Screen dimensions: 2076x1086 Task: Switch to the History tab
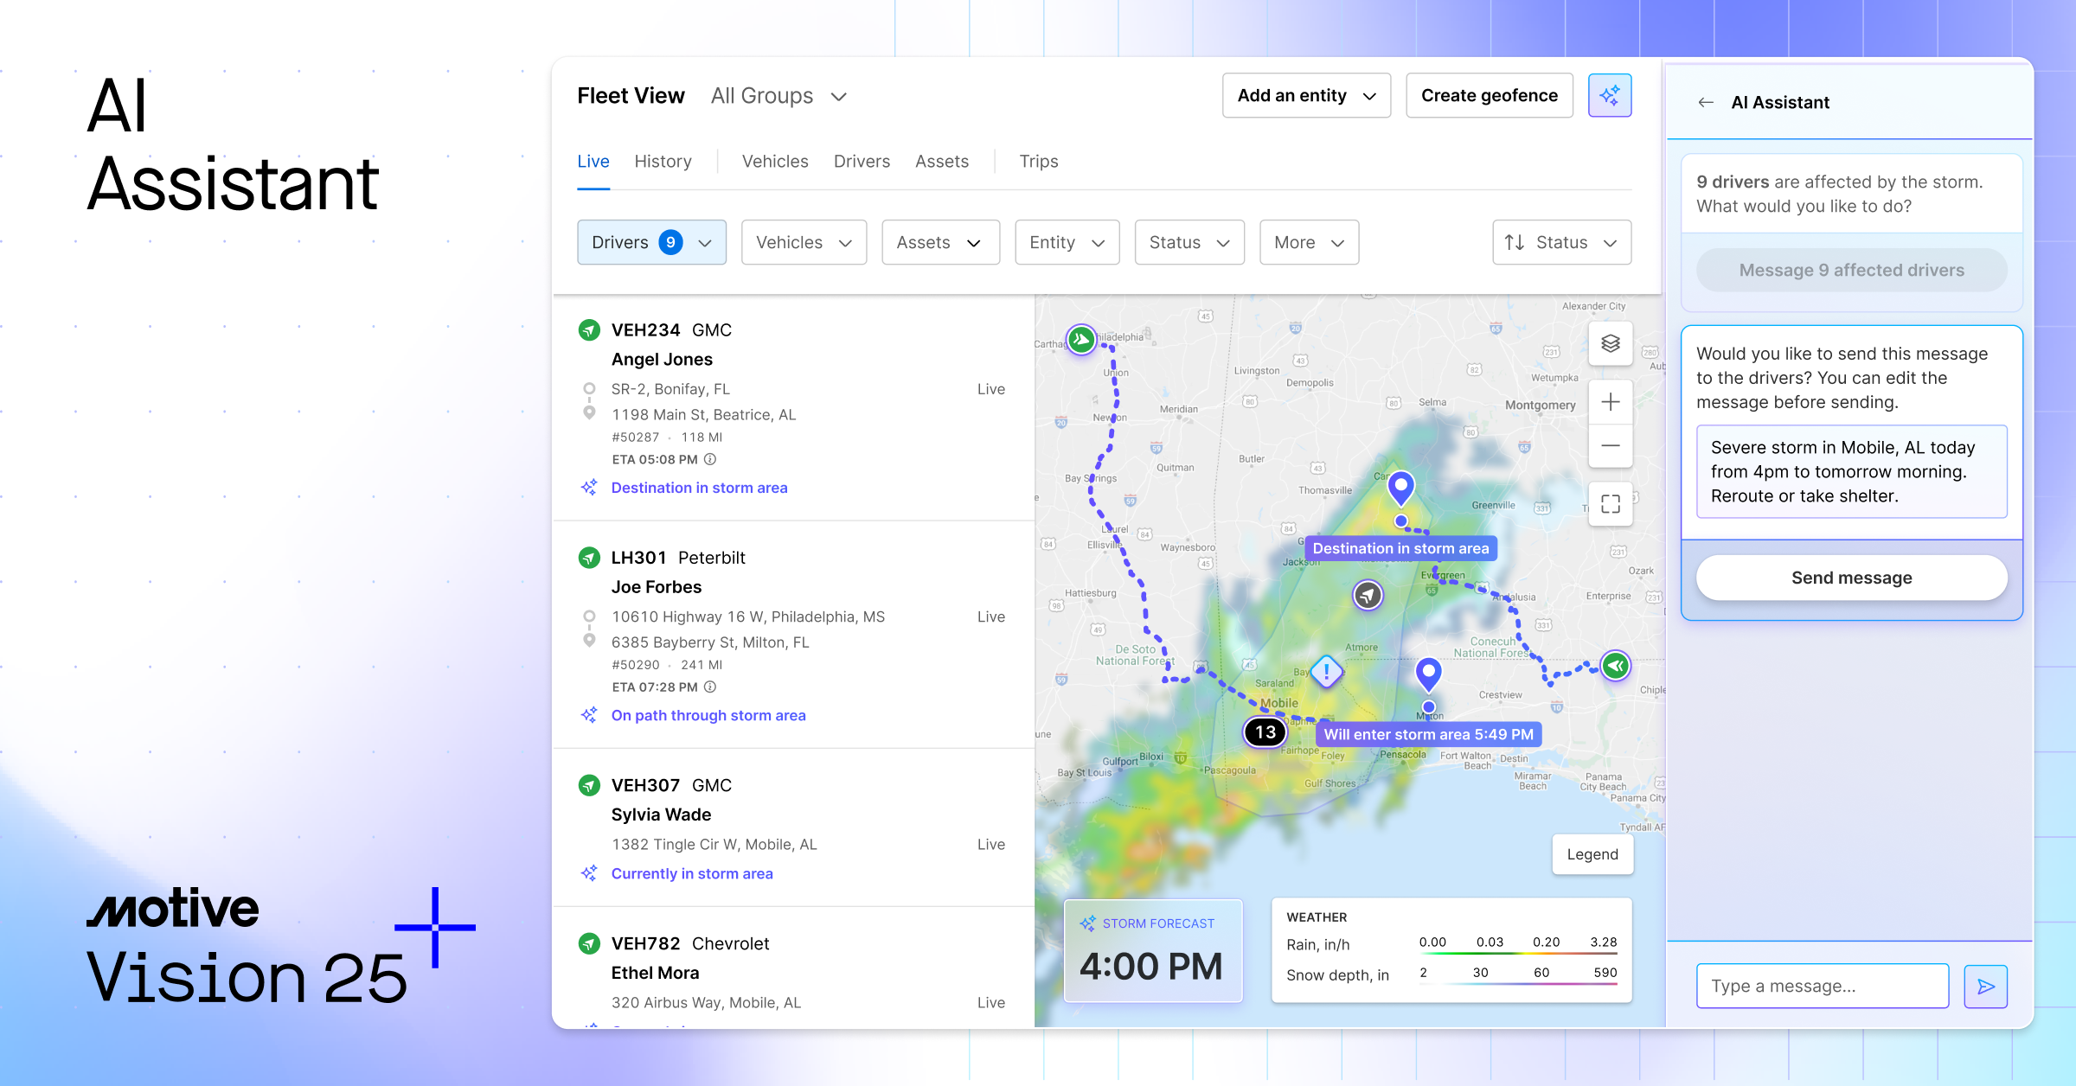tap(663, 161)
